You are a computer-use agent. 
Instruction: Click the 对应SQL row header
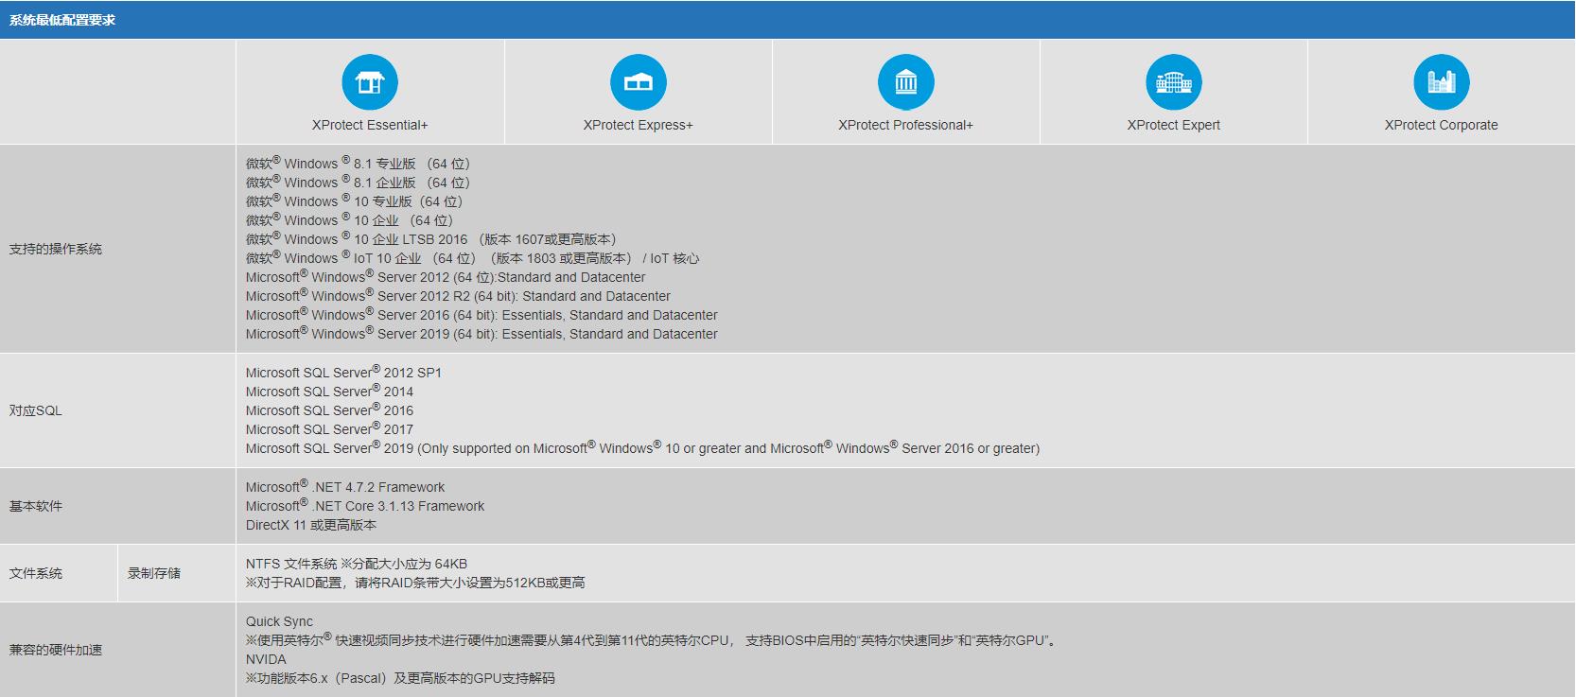click(36, 410)
